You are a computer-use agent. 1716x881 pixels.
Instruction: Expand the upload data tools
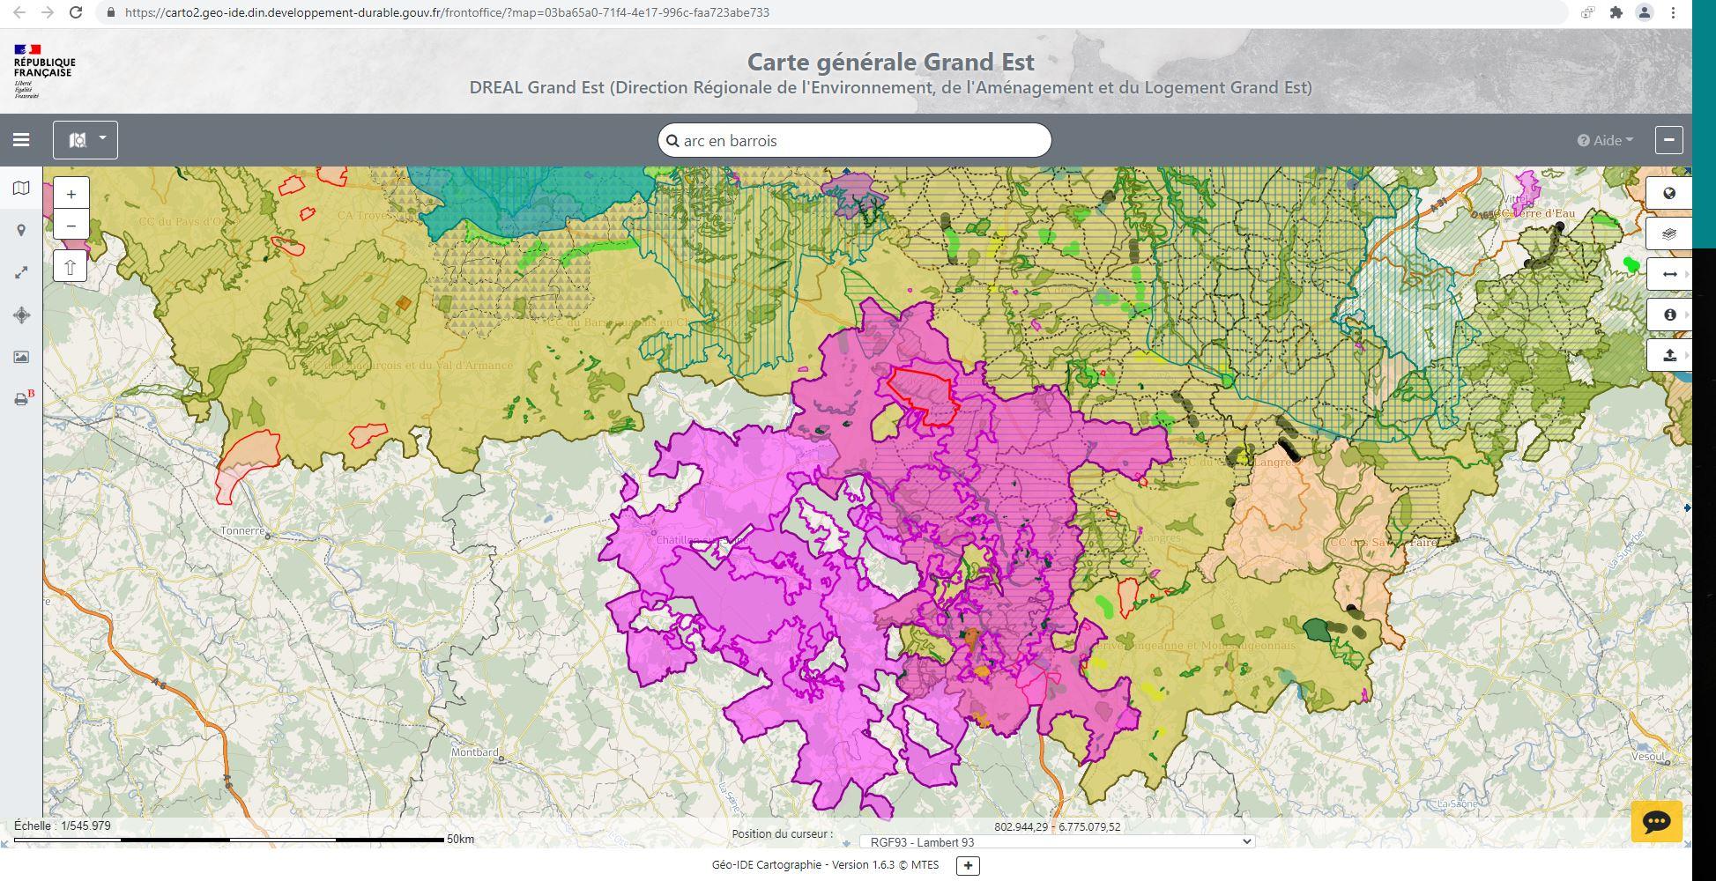pos(1669,355)
